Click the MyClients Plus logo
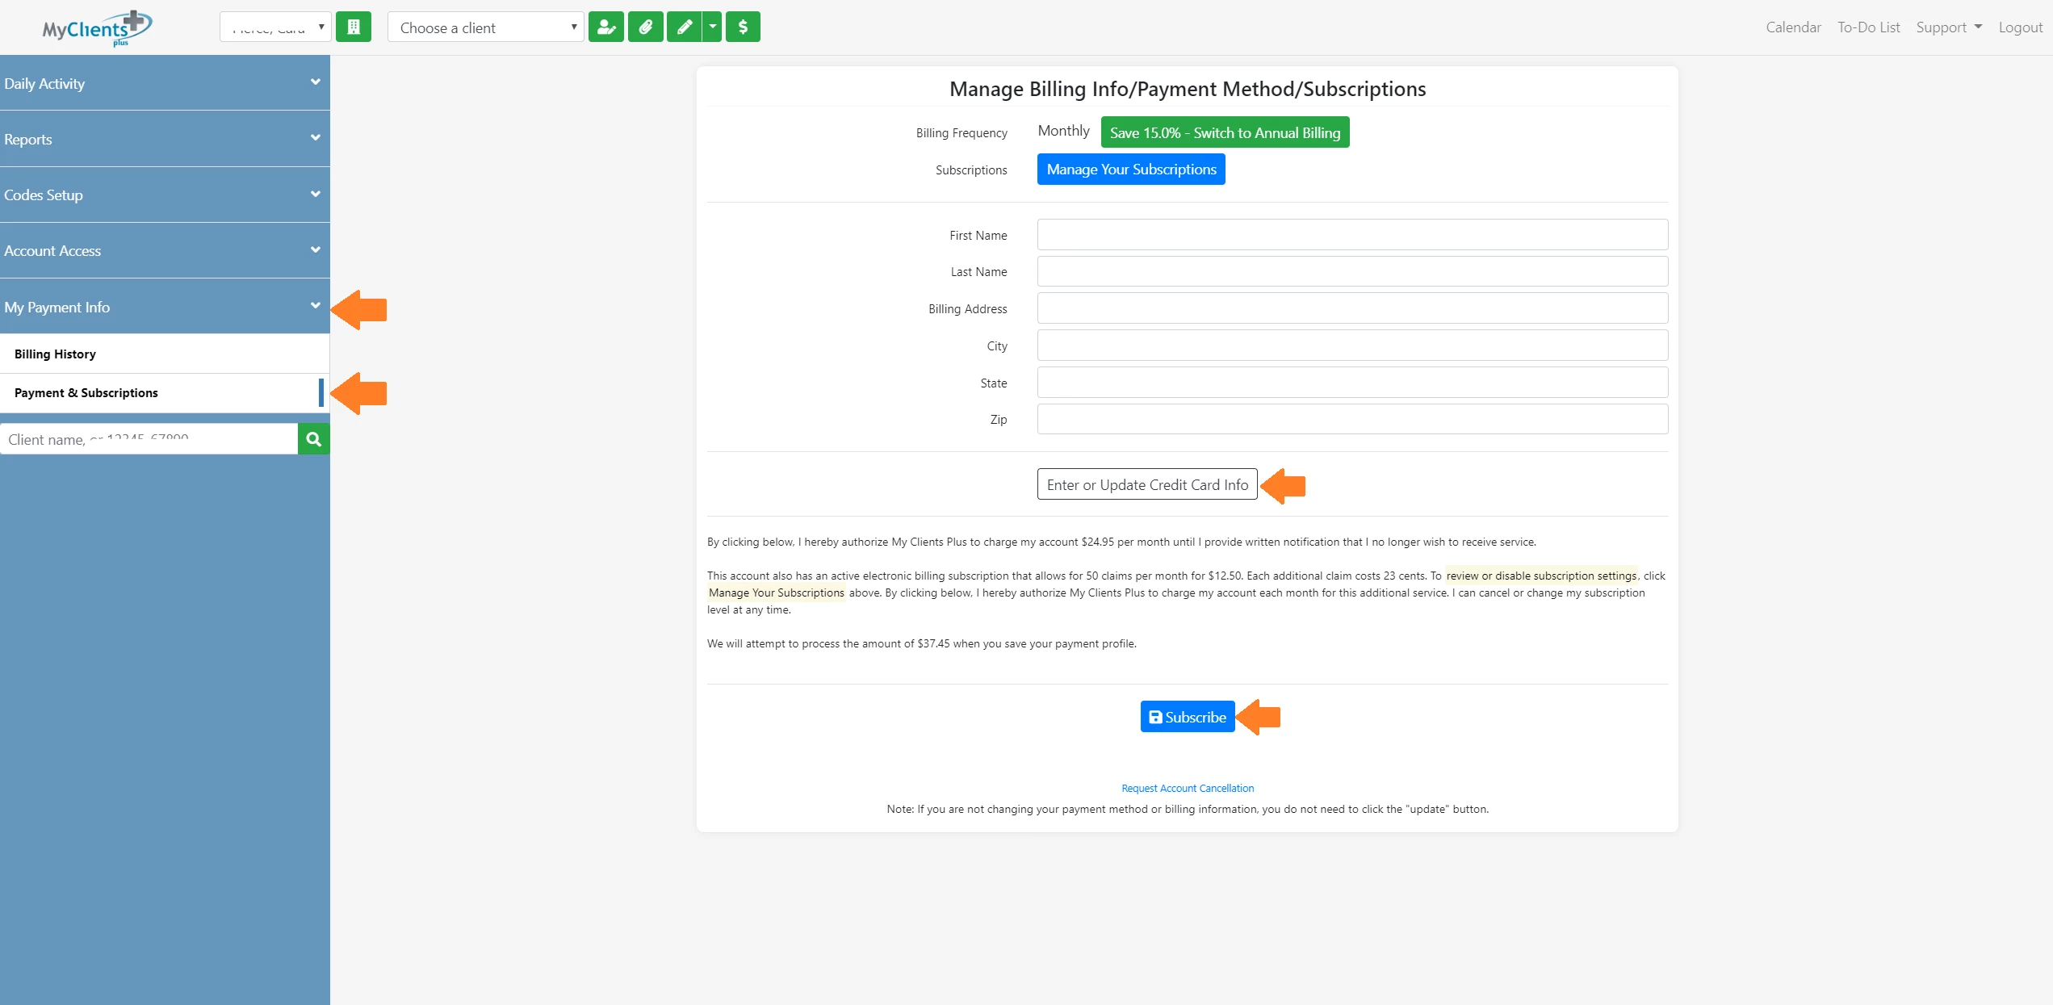The height and width of the screenshot is (1005, 2053). click(x=97, y=28)
